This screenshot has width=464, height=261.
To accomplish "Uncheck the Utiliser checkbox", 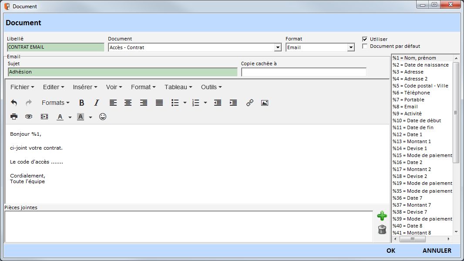I will [365, 39].
